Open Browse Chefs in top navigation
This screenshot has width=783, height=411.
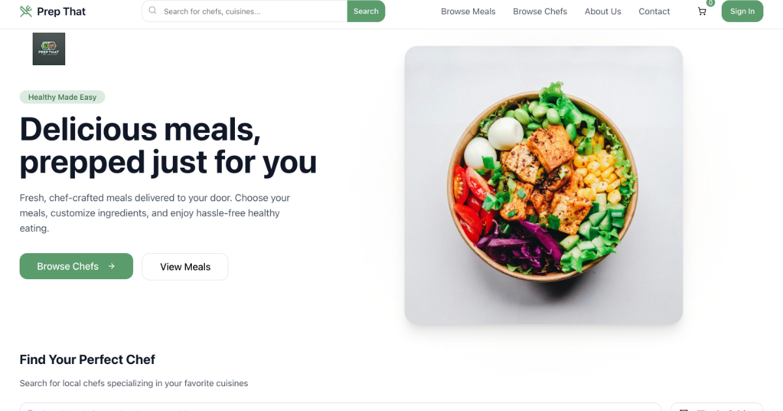click(540, 11)
